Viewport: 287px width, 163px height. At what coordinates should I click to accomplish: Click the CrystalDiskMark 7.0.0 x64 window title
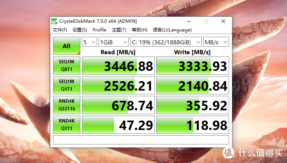[98, 21]
